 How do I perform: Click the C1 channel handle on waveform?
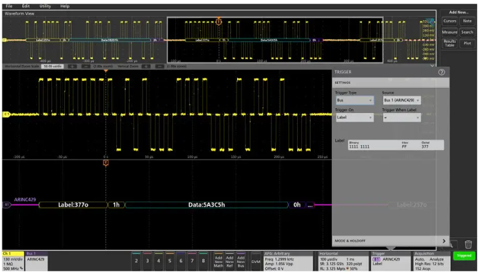click(x=6, y=115)
